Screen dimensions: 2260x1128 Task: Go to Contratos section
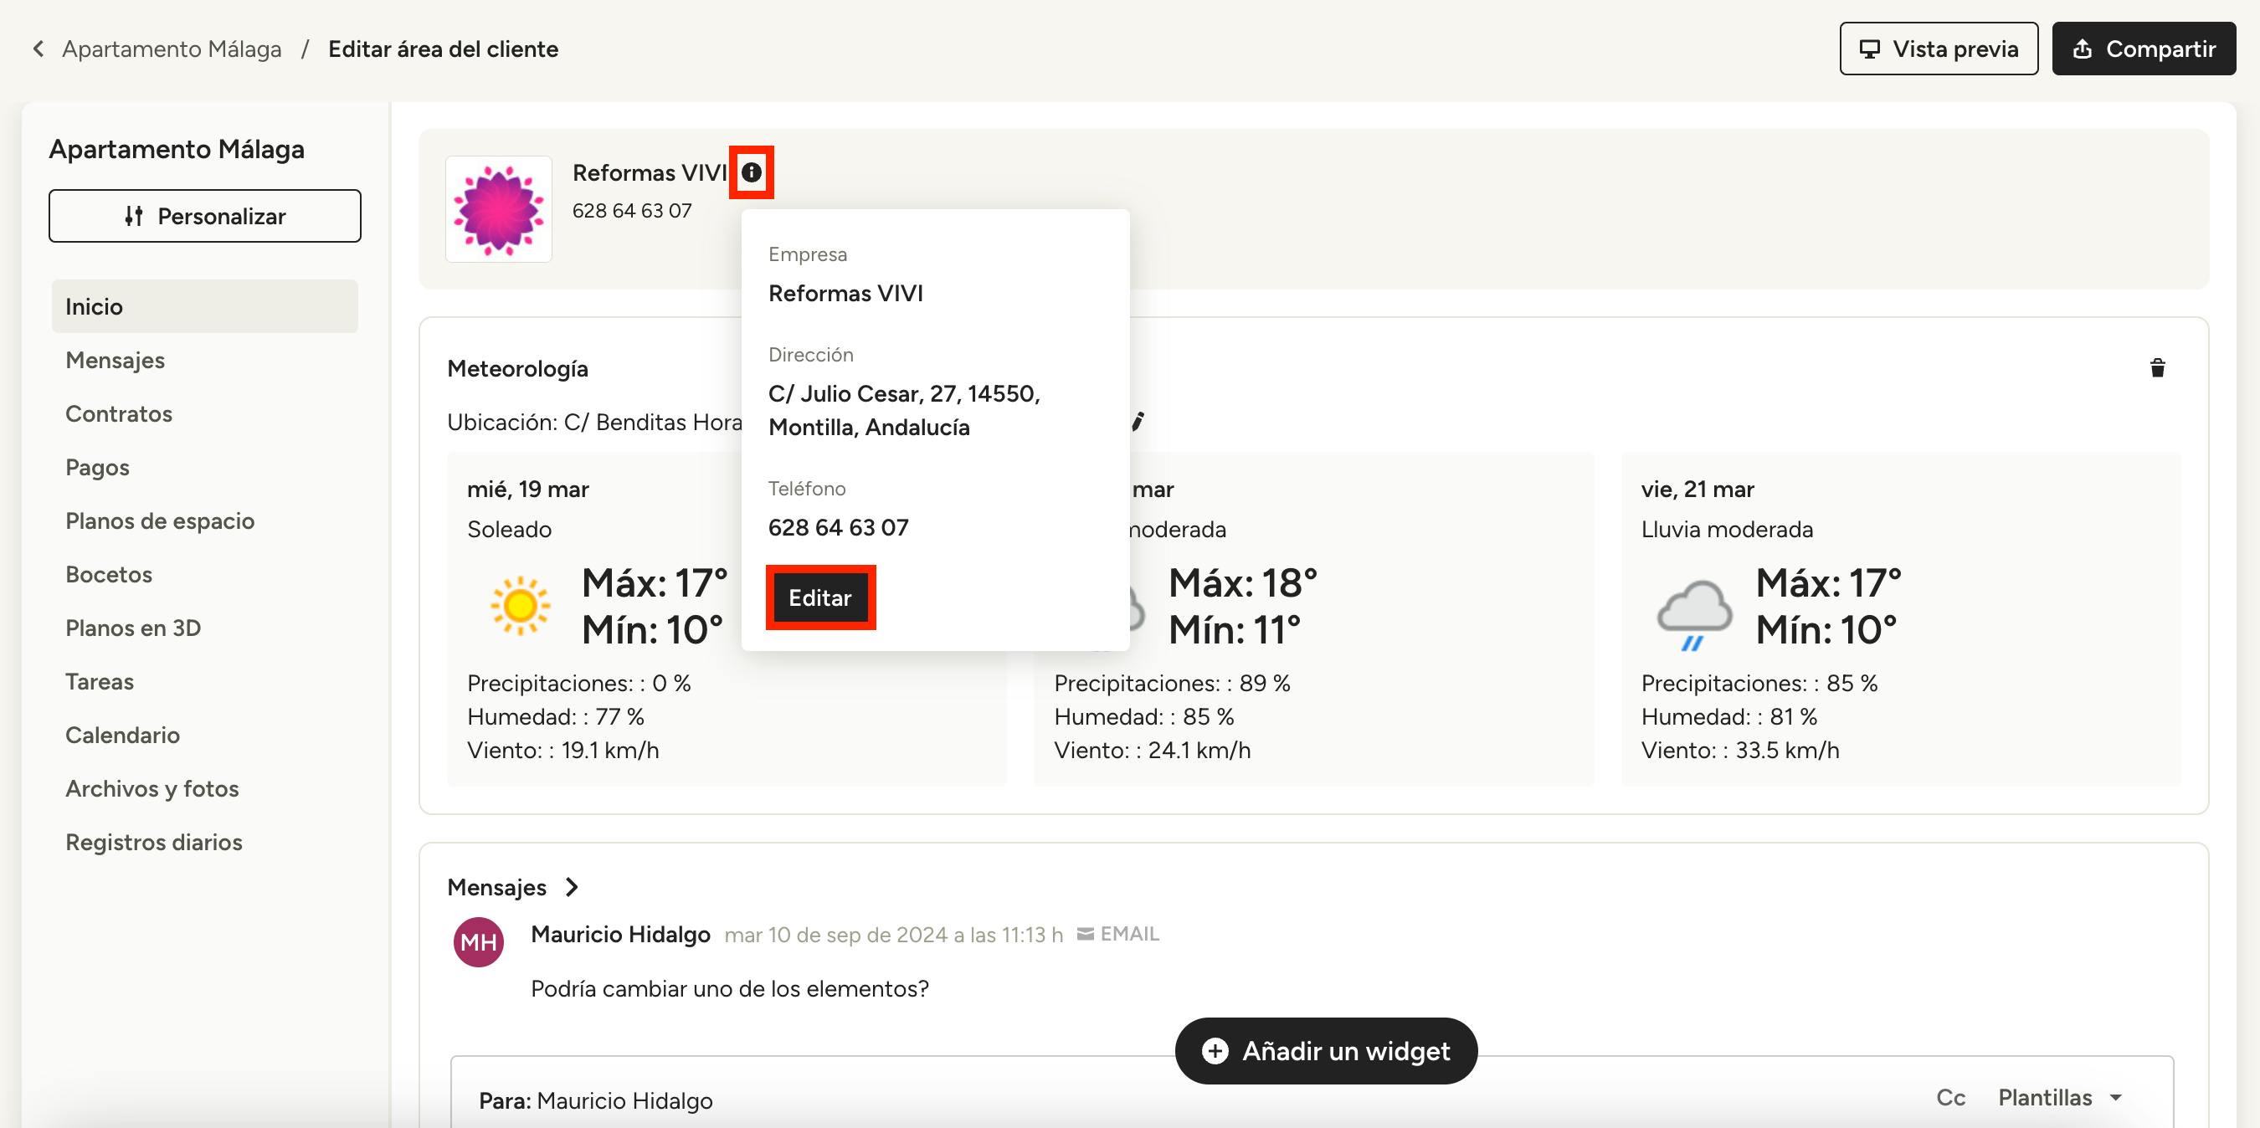pyautogui.click(x=118, y=413)
